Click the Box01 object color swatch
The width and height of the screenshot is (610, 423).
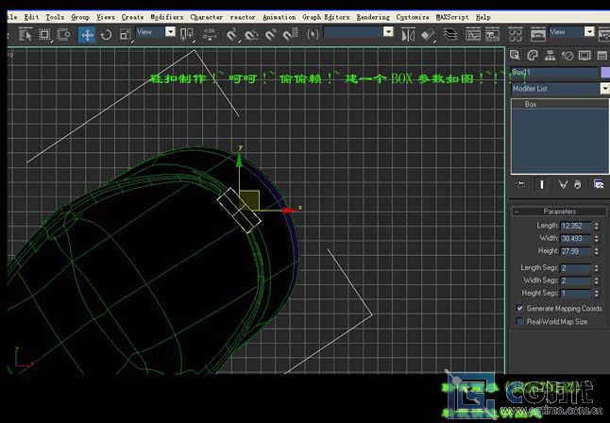[604, 72]
